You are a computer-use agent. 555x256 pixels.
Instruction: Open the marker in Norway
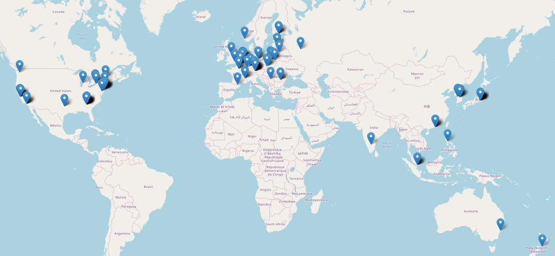(x=245, y=32)
